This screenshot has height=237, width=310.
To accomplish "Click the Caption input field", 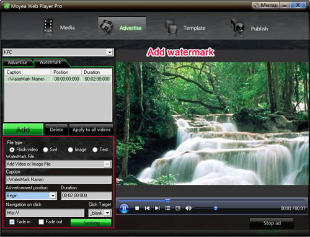I will (x=59, y=179).
